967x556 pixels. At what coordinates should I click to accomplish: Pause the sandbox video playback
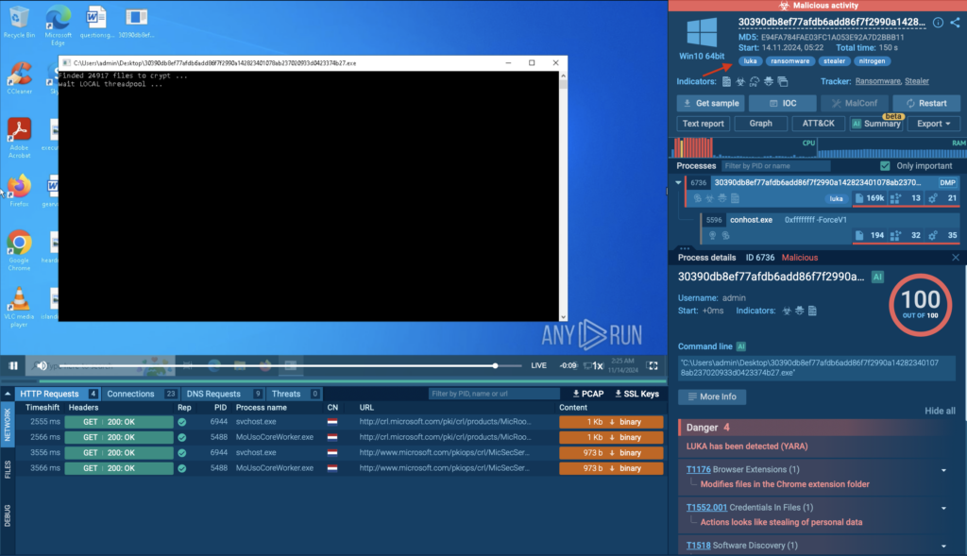13,365
